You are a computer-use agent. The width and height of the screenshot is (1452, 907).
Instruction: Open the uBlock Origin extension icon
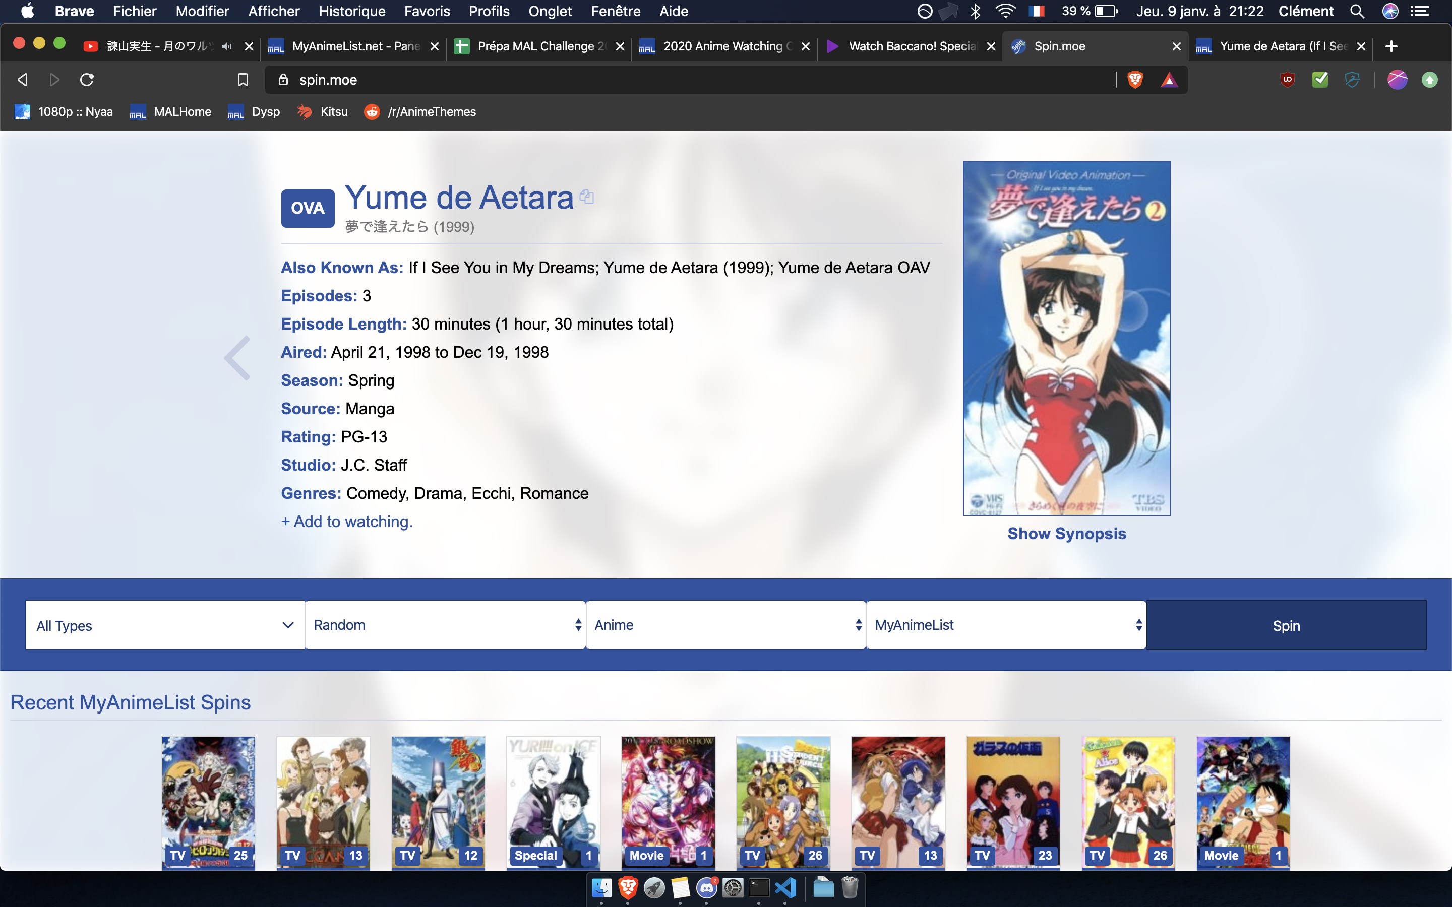coord(1288,80)
